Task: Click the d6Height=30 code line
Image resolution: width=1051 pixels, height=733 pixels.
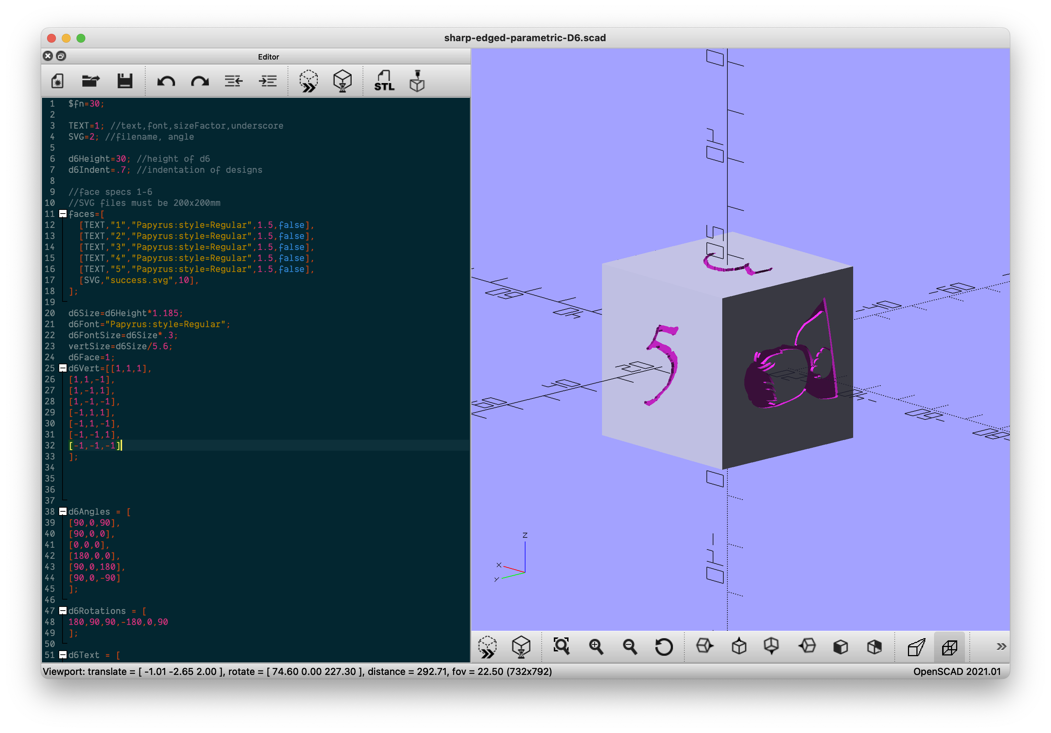Action: (x=139, y=159)
